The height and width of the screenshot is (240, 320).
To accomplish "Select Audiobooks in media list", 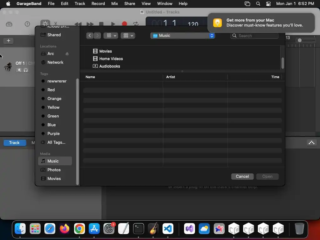I will click(x=106, y=66).
